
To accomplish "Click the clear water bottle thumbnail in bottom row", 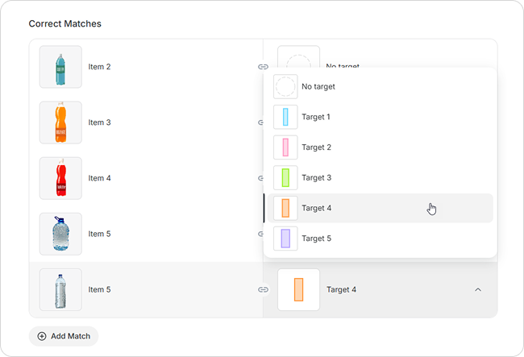I will coord(60,289).
